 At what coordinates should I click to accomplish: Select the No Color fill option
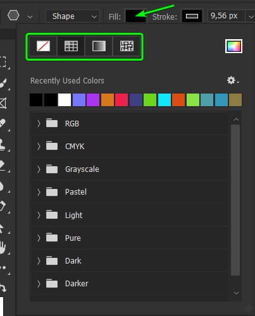click(43, 46)
